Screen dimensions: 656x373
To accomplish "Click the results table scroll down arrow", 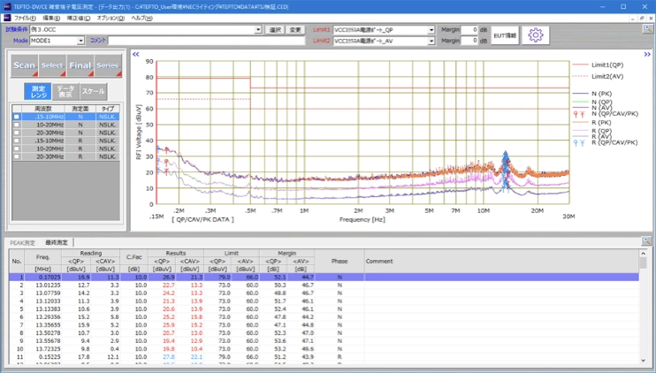I will point(643,360).
